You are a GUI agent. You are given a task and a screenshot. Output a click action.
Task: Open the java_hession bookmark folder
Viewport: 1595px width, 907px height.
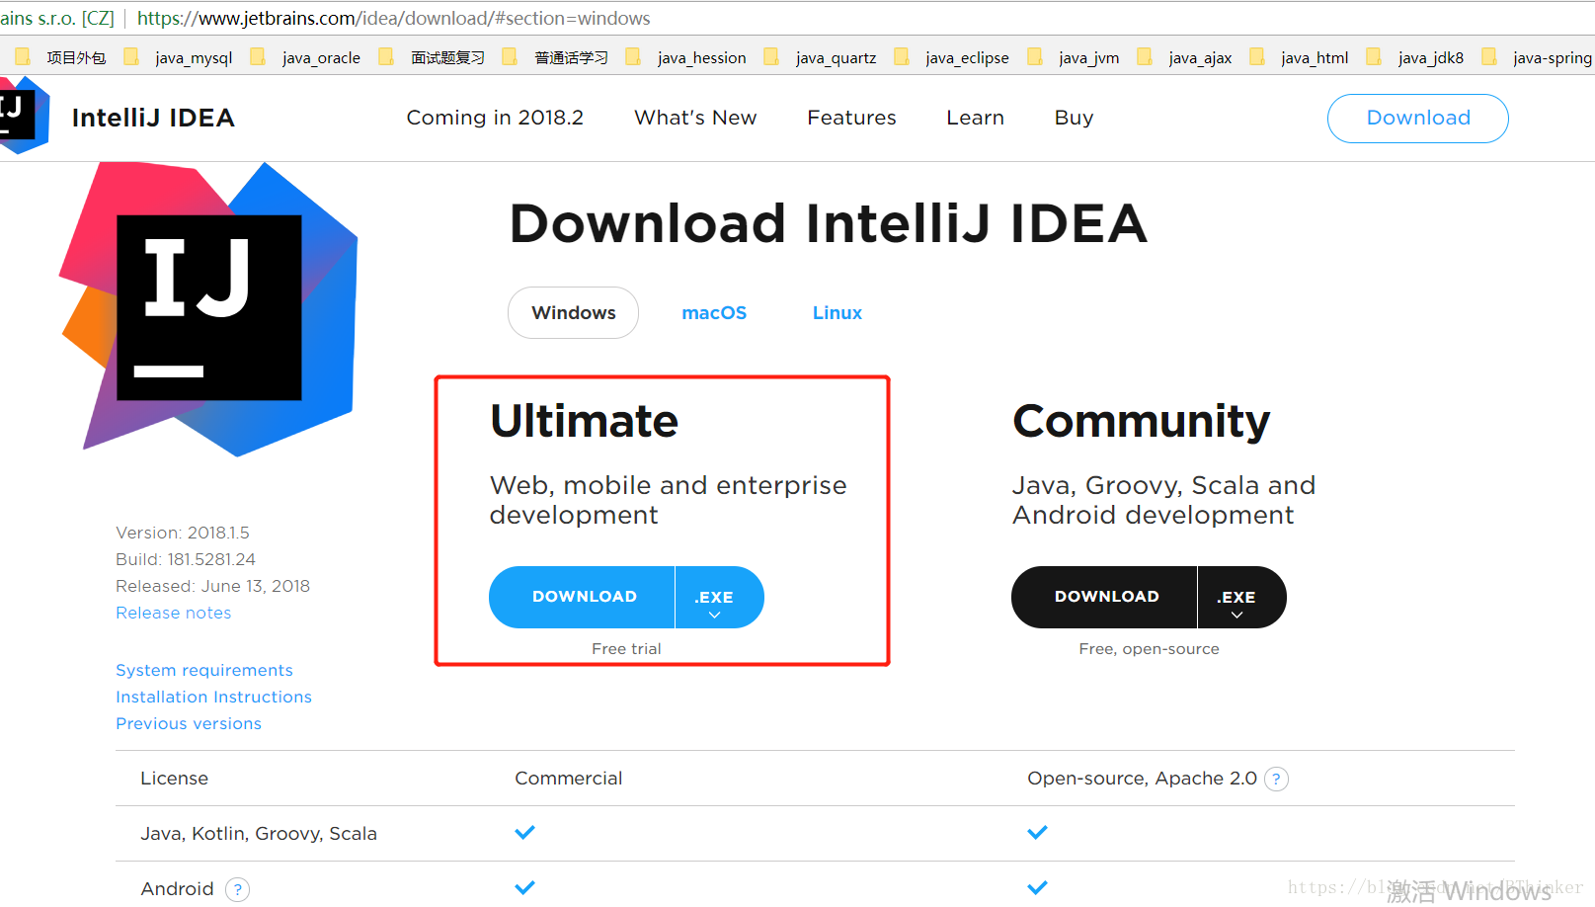(x=687, y=57)
